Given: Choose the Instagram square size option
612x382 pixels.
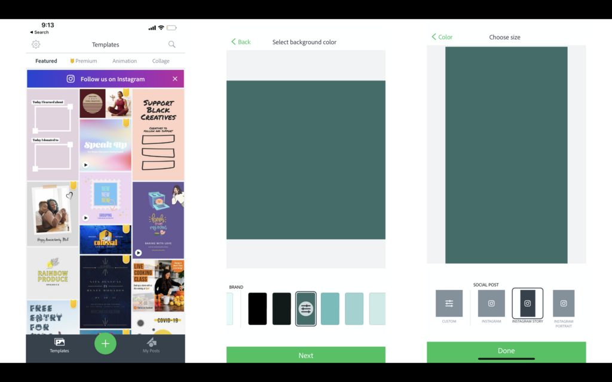Looking at the screenshot, I should coord(491,303).
